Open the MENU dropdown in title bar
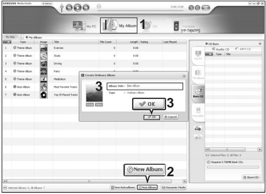Image resolution: width=266 pixels, height=194 pixels. (47, 3)
